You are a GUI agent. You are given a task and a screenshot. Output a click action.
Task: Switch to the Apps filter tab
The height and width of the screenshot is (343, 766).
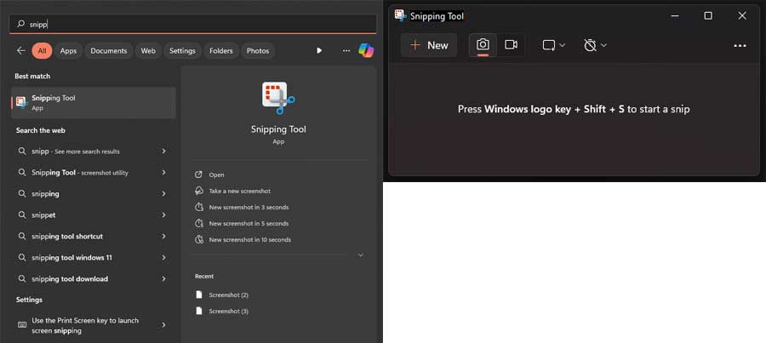coord(68,51)
